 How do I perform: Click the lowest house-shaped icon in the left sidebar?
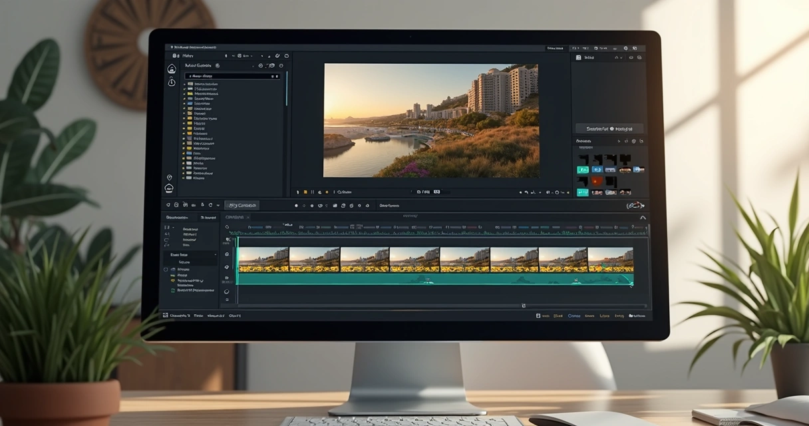[x=170, y=188]
